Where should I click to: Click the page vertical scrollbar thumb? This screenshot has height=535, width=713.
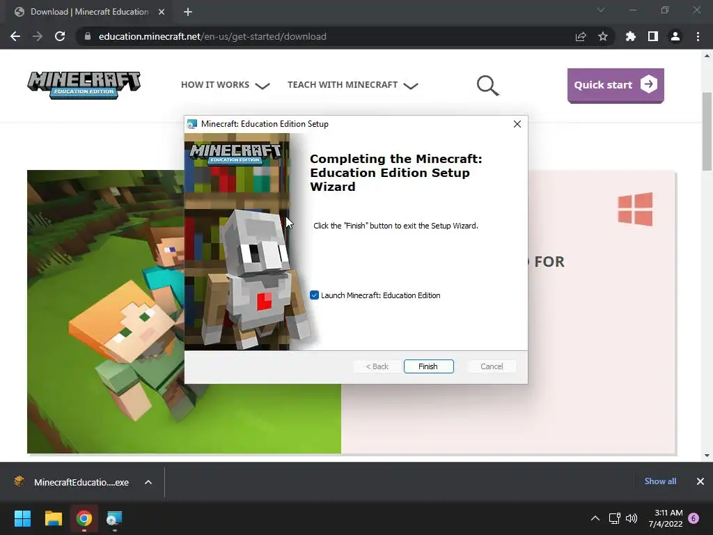[x=707, y=131]
